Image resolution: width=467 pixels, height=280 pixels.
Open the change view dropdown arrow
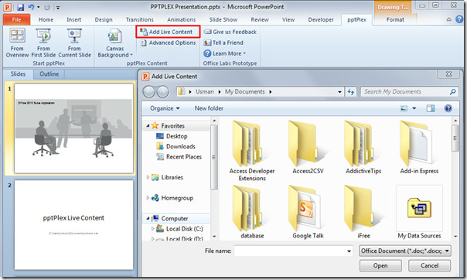coord(414,108)
